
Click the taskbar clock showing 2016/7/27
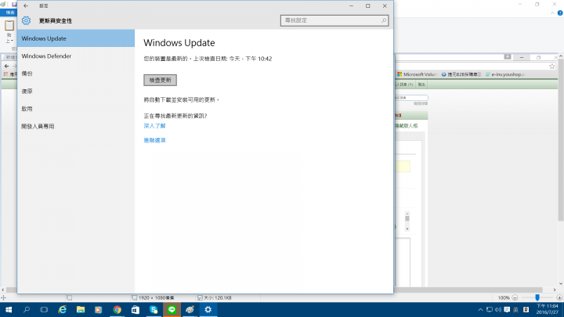[x=548, y=309]
